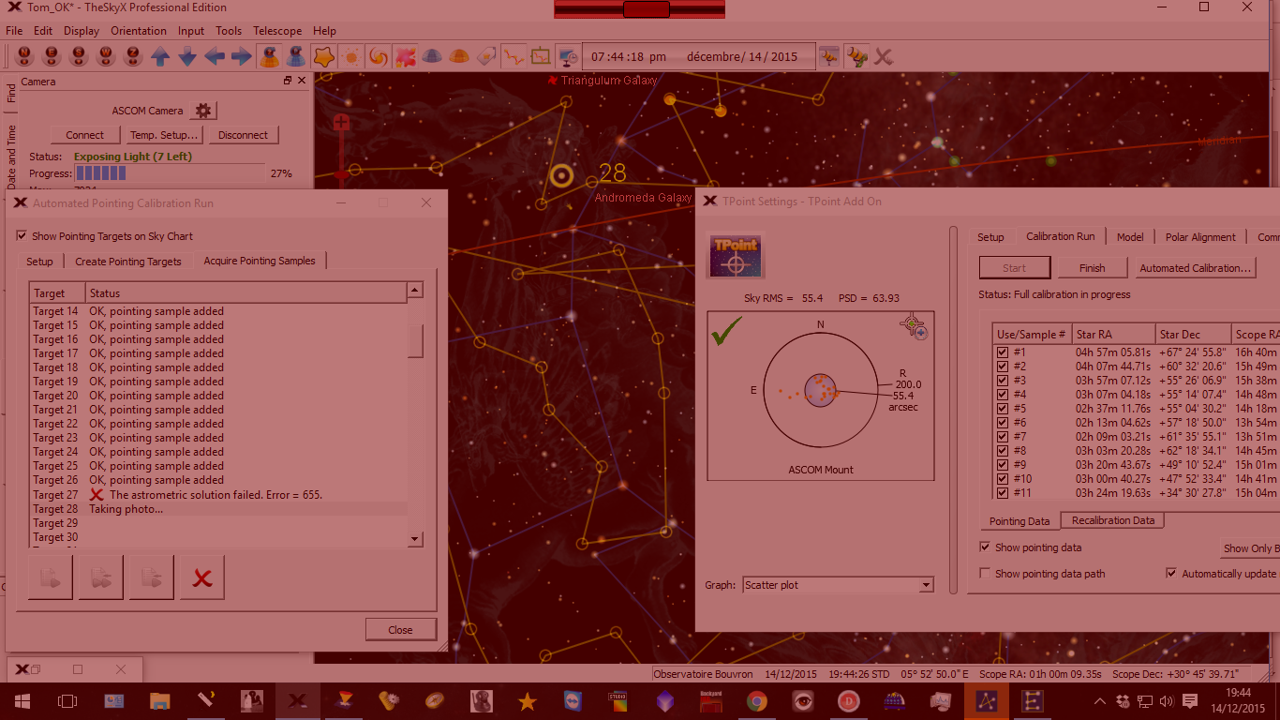Open ASCOM Camera settings gear
Image resolution: width=1280 pixels, height=720 pixels.
pyautogui.click(x=203, y=111)
